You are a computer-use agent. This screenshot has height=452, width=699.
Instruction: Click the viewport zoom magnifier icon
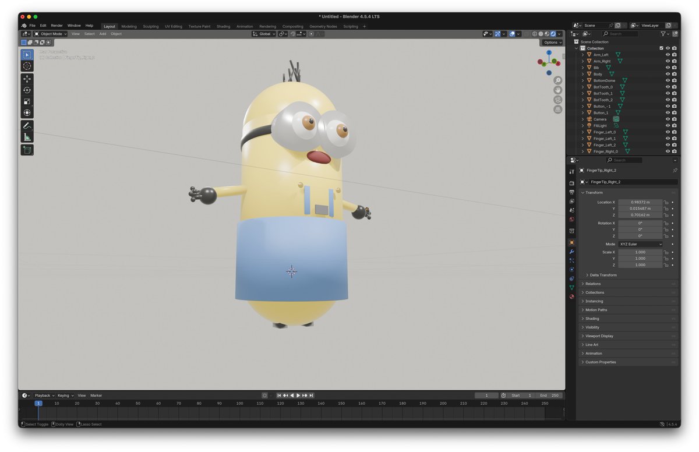coord(557,80)
